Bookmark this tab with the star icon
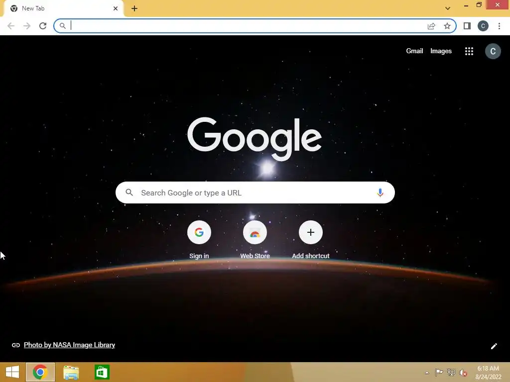The height and width of the screenshot is (382, 510). click(447, 26)
